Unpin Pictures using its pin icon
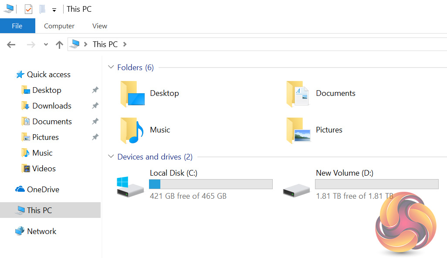This screenshot has height=258, width=447. tap(95, 137)
